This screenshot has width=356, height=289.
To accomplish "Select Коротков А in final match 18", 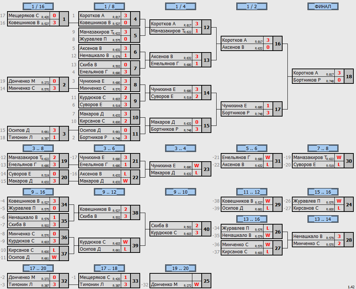I will coord(306,73).
